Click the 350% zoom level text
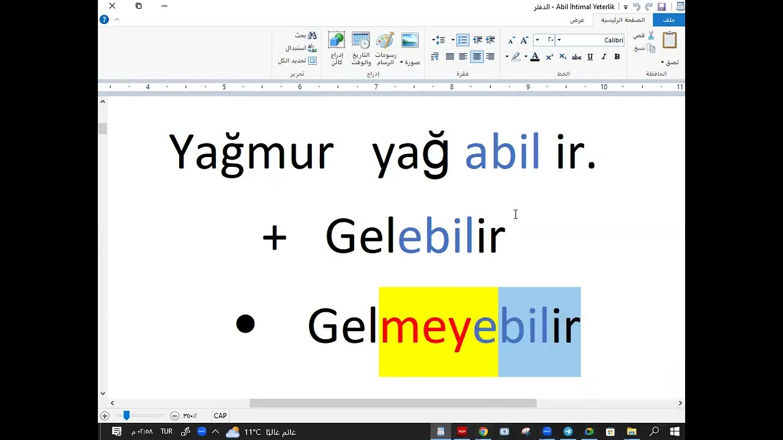Viewport: 783px width, 440px height. click(x=190, y=416)
